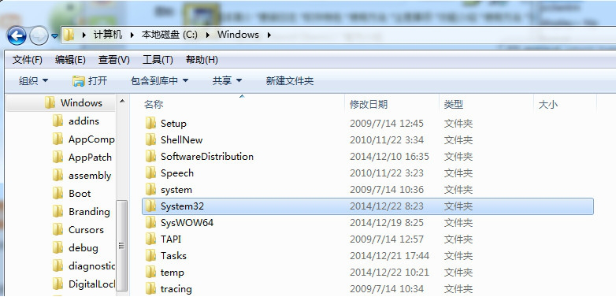
Task: Open recent locations dropdown beside Forward arrow
Action: [x=54, y=36]
